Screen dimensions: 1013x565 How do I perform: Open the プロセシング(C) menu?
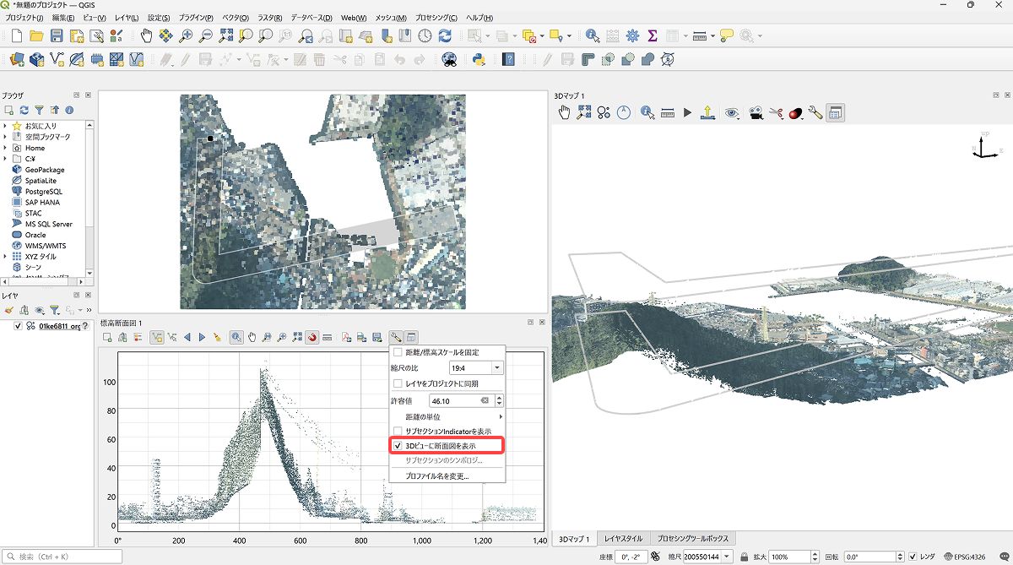[436, 18]
